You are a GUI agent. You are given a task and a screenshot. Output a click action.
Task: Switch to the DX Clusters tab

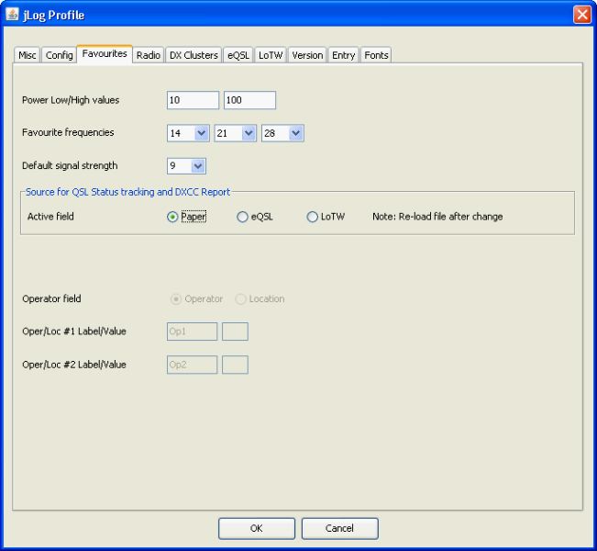coord(193,55)
